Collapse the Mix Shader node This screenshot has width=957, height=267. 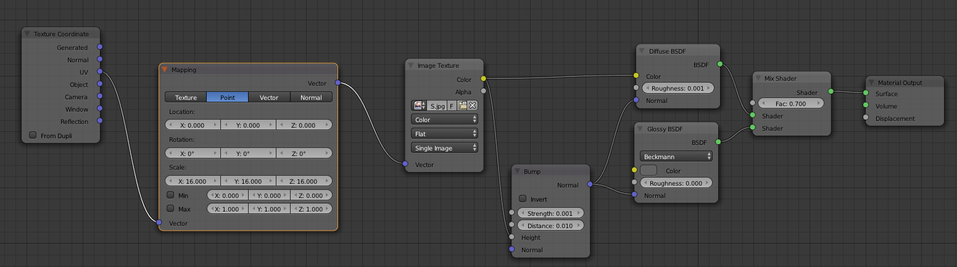(x=759, y=78)
